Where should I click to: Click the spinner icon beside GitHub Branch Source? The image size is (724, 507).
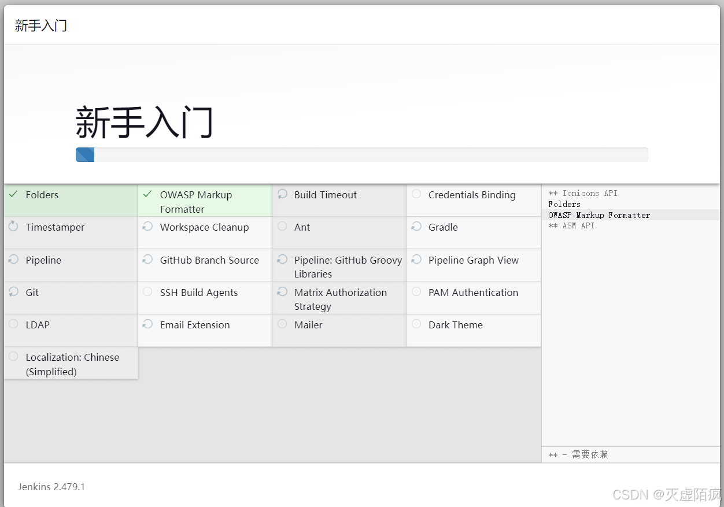click(147, 259)
